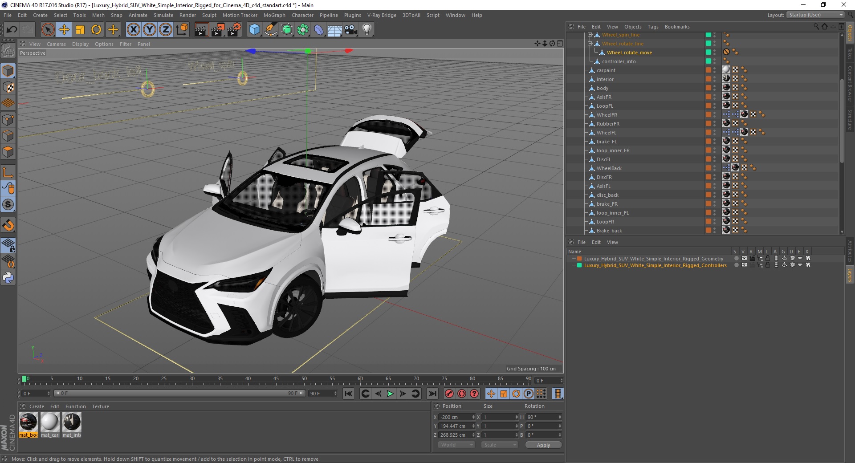Click the record active objects button

[x=449, y=394]
